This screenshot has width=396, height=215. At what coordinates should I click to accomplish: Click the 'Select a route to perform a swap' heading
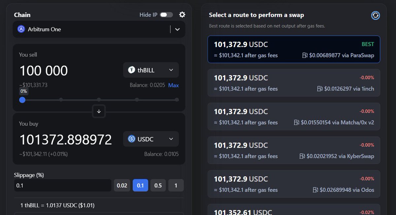pyautogui.click(x=256, y=15)
